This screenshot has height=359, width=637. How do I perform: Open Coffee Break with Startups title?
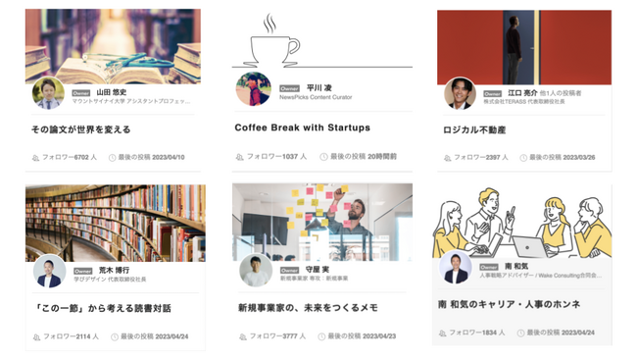(x=302, y=128)
